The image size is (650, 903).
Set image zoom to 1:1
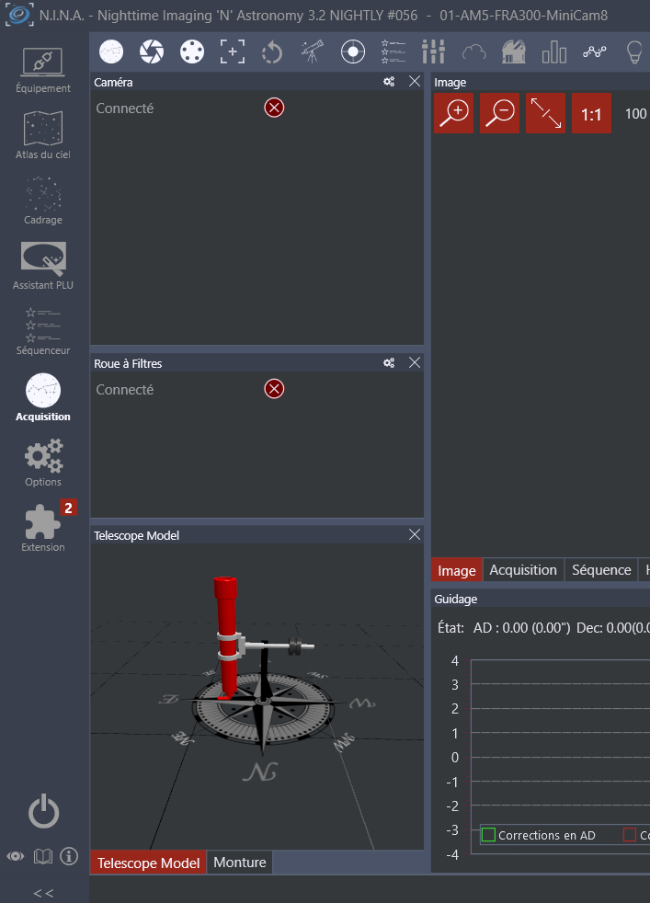pos(591,113)
